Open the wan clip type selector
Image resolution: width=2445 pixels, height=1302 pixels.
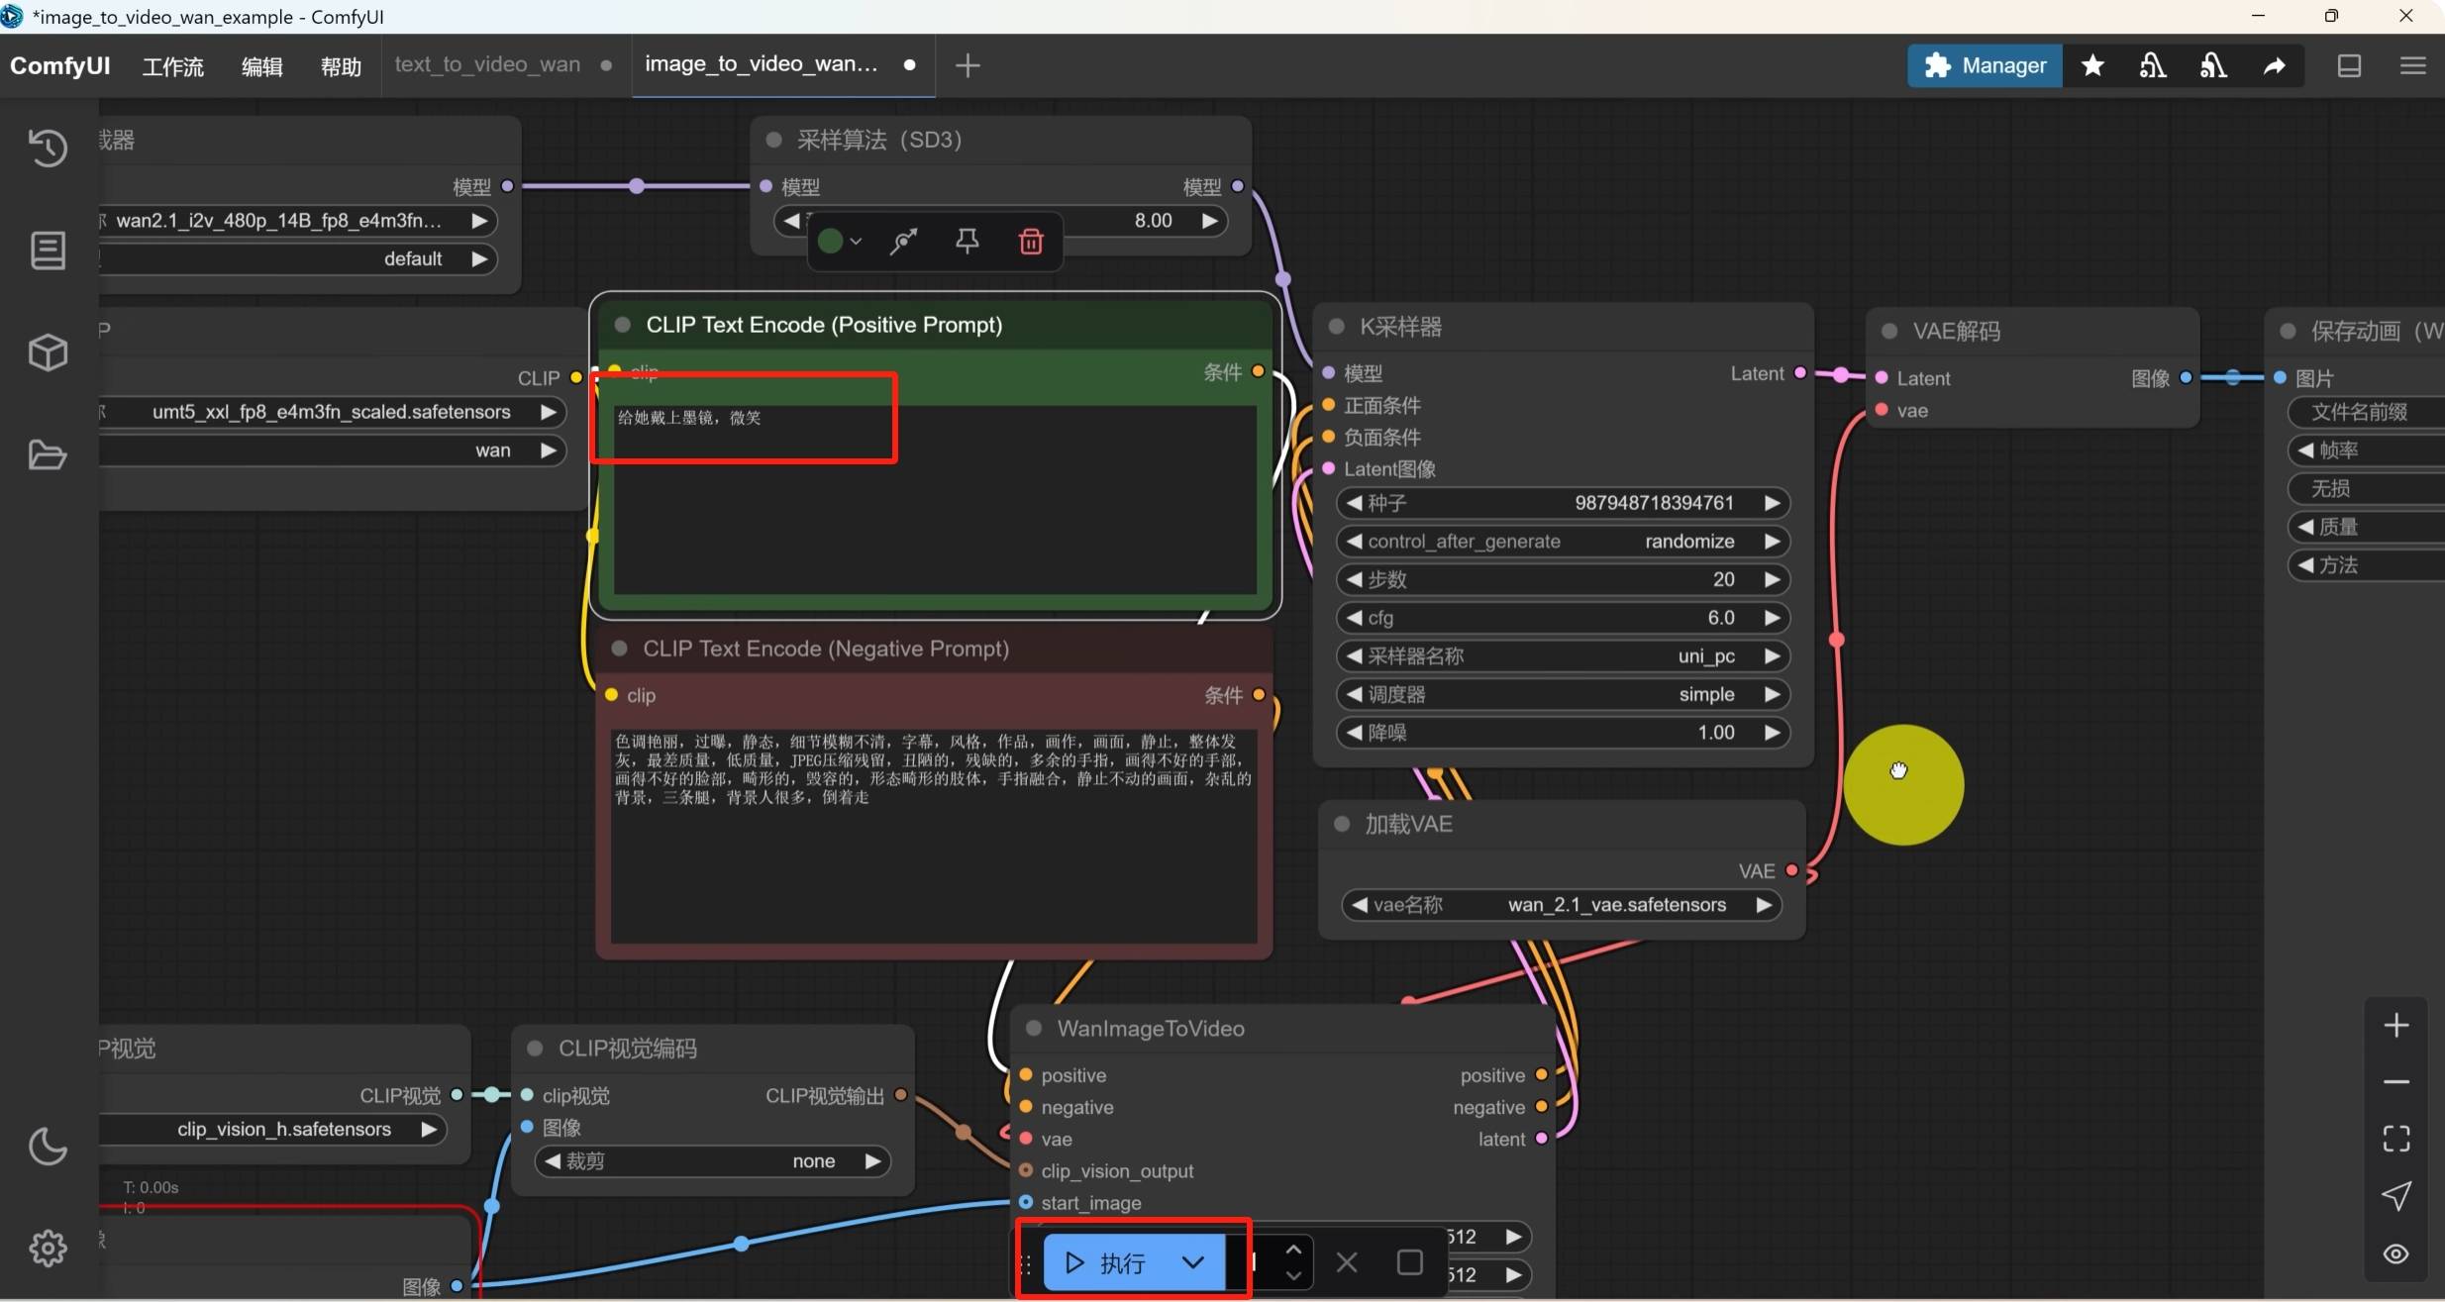(332, 451)
